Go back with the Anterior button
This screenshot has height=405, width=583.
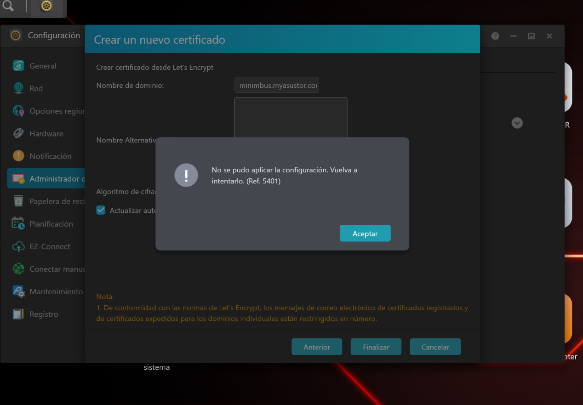coord(316,347)
